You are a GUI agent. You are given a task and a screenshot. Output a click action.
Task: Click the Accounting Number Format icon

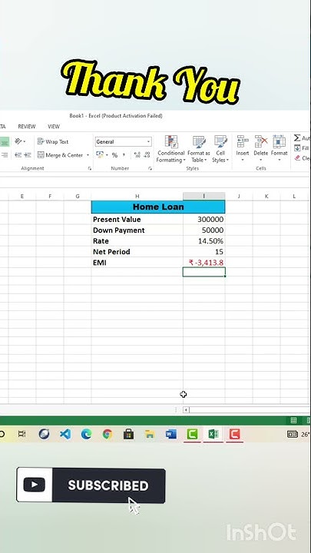click(100, 155)
